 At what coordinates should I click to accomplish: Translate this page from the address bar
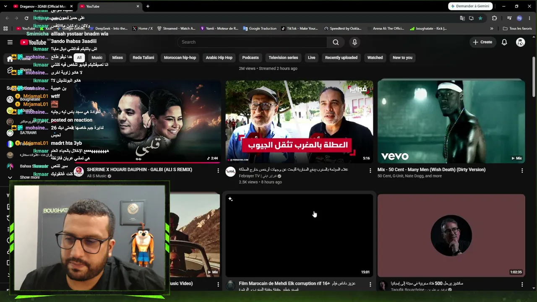(x=462, y=18)
